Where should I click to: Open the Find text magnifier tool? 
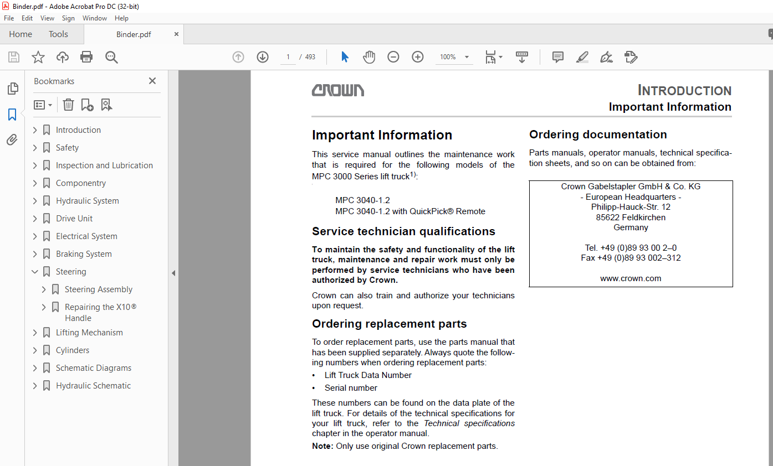point(112,57)
